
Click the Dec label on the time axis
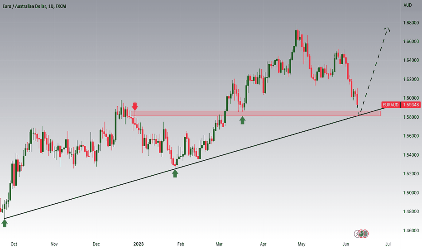96,244
